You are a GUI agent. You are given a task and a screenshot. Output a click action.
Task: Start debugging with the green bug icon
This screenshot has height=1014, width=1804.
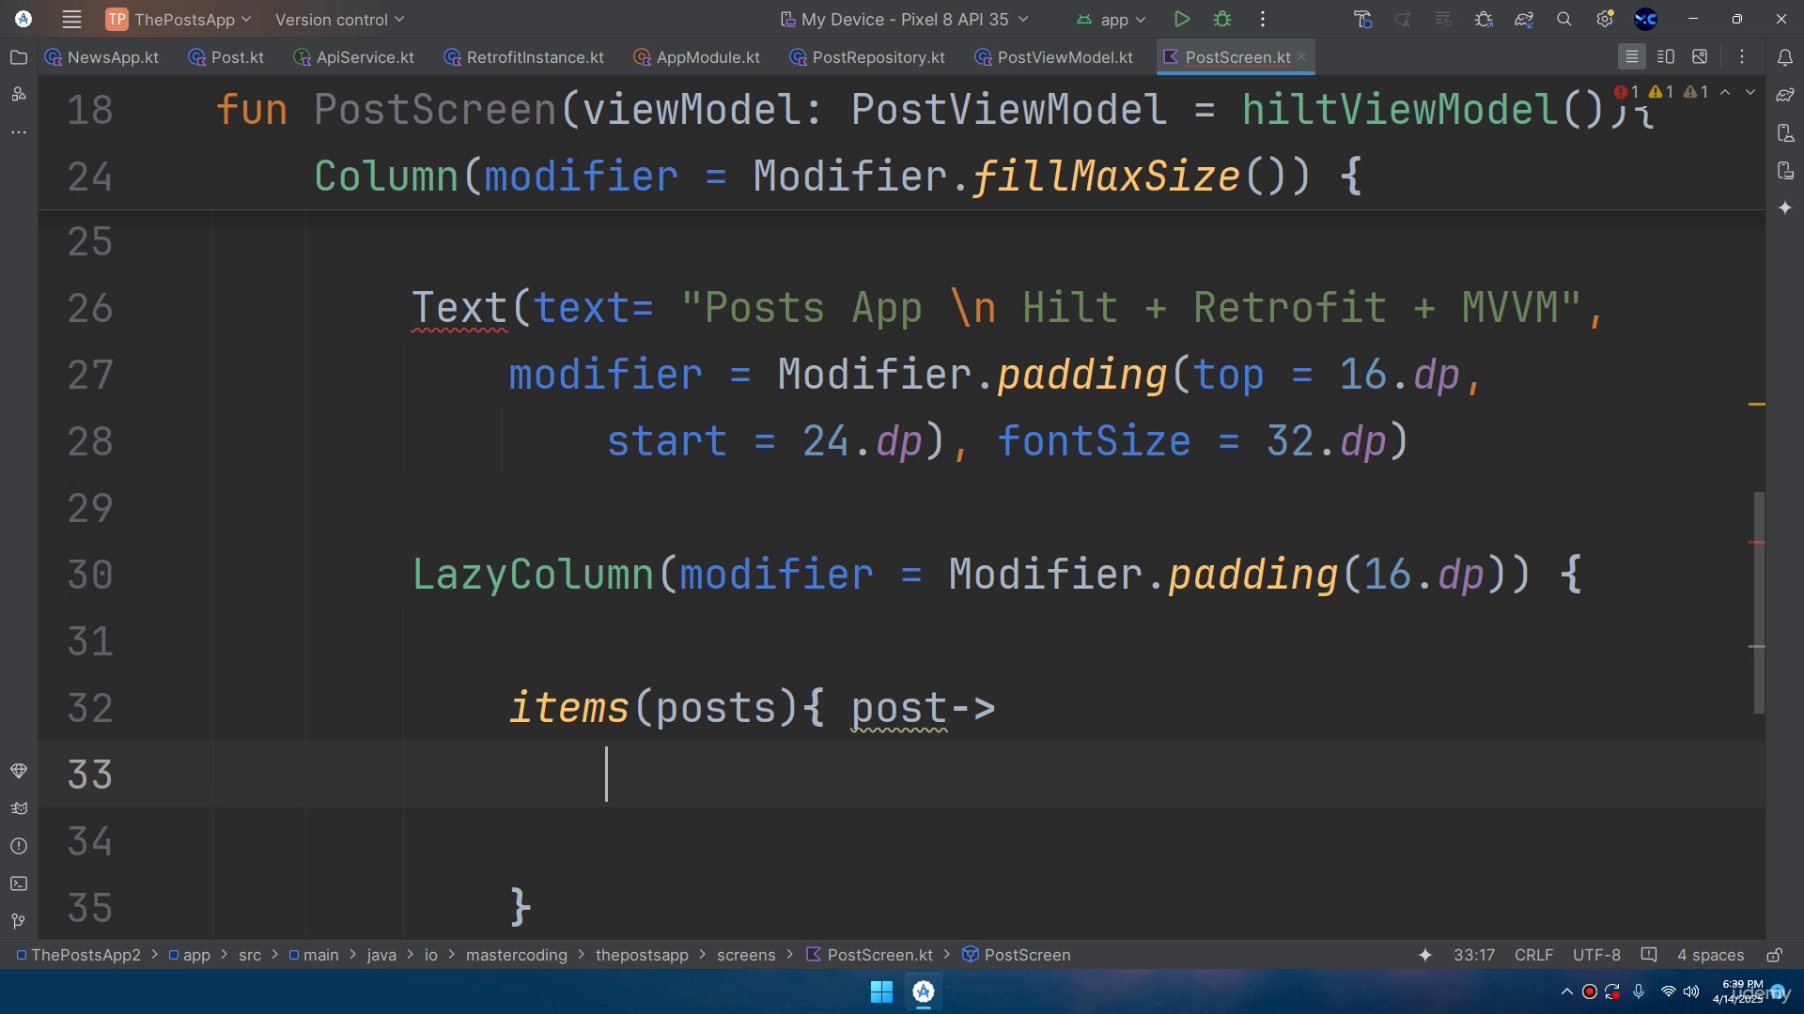[x=1222, y=19]
